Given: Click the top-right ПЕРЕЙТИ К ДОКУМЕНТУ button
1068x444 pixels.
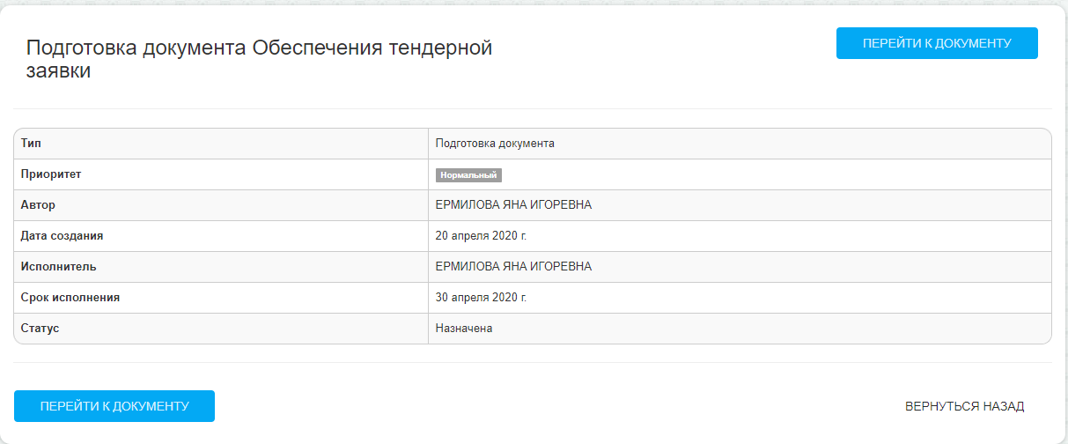Looking at the screenshot, I should (937, 43).
